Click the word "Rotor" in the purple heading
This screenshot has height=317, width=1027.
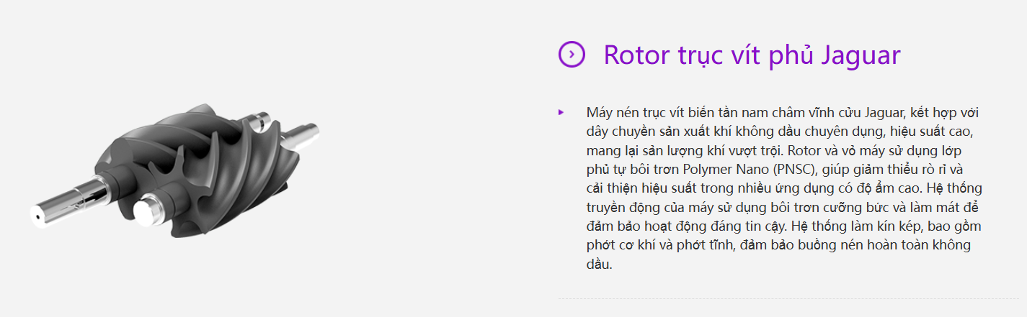(638, 55)
